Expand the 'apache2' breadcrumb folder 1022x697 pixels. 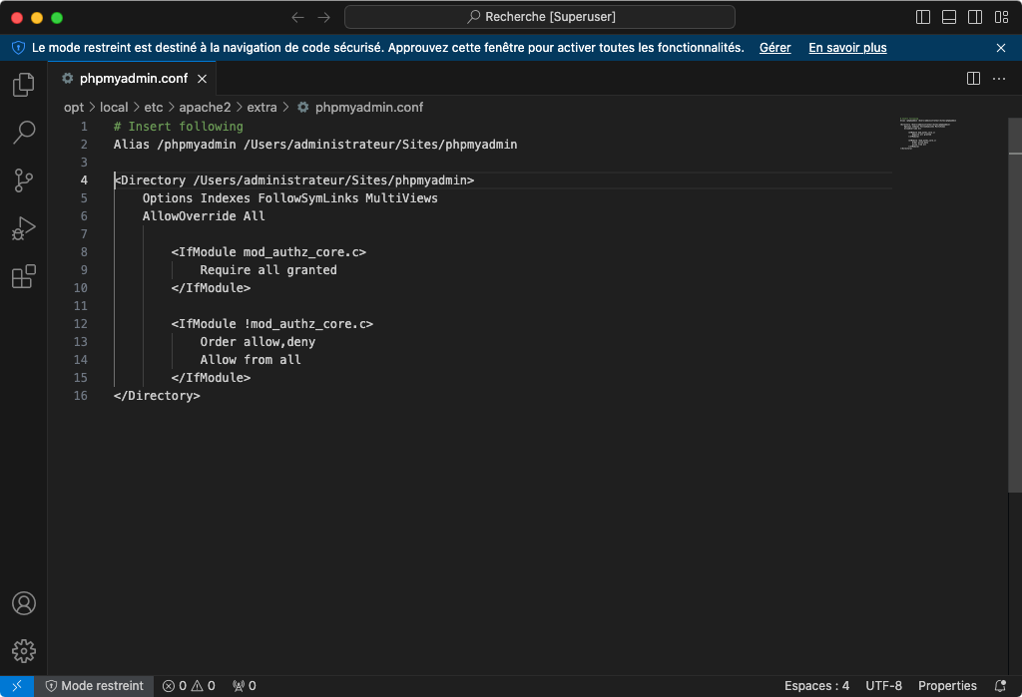205,107
